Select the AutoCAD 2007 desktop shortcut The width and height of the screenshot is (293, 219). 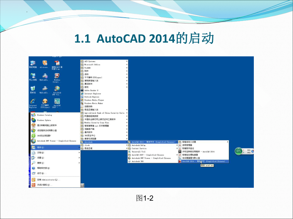[57, 103]
